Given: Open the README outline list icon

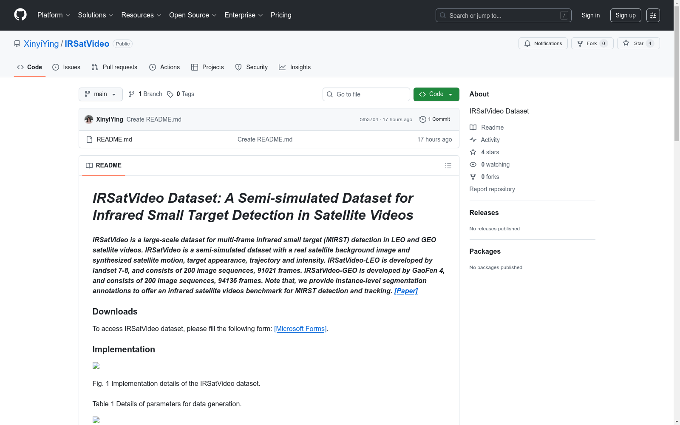Looking at the screenshot, I should 448,166.
